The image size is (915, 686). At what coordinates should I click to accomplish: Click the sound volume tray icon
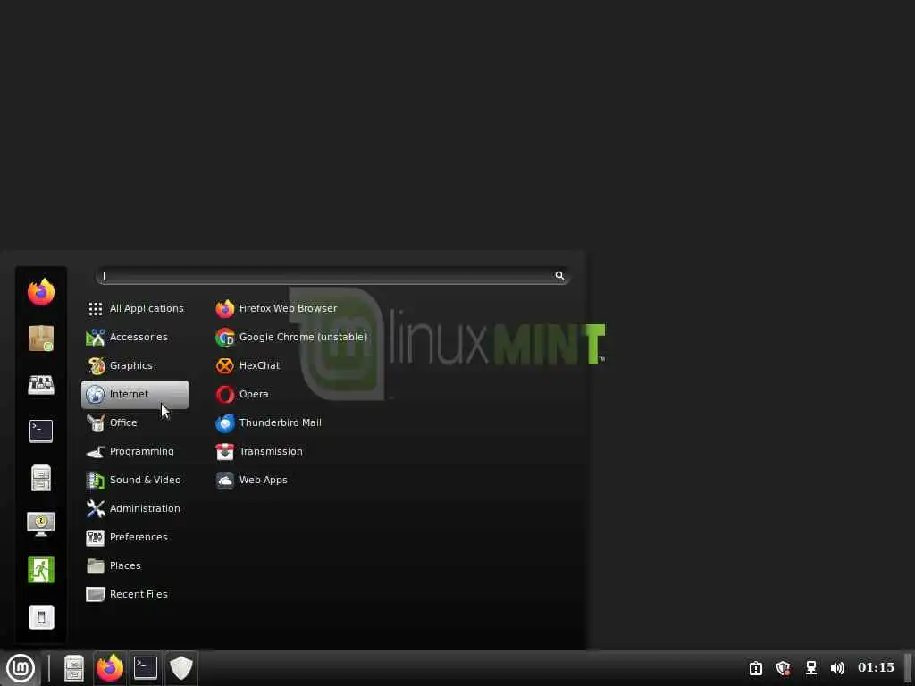click(x=837, y=668)
